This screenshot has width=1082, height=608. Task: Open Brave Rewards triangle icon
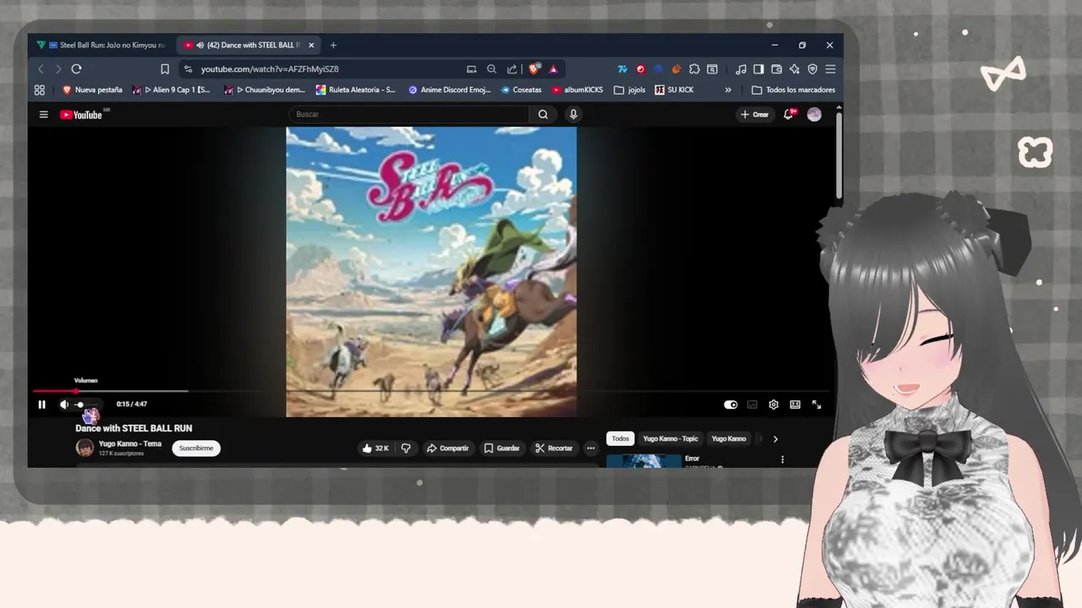(x=554, y=69)
